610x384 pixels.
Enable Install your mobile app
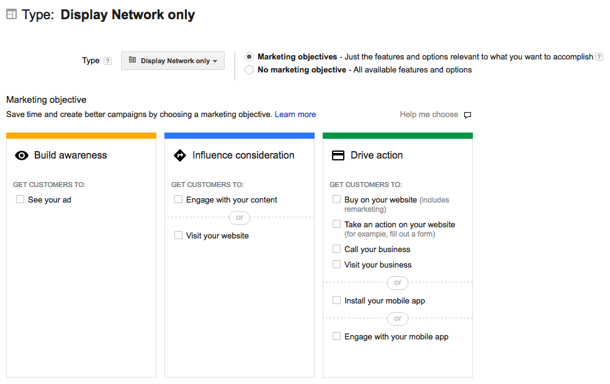click(336, 300)
